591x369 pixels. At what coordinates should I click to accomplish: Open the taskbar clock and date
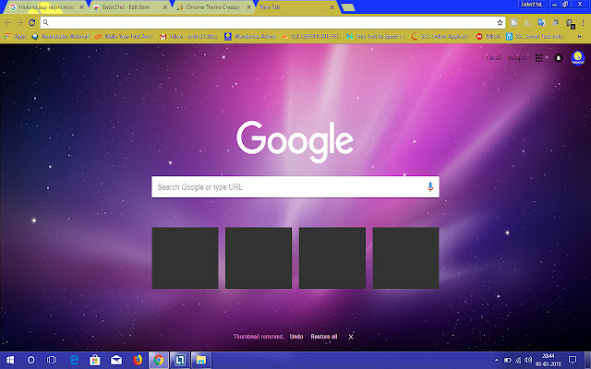click(x=549, y=361)
